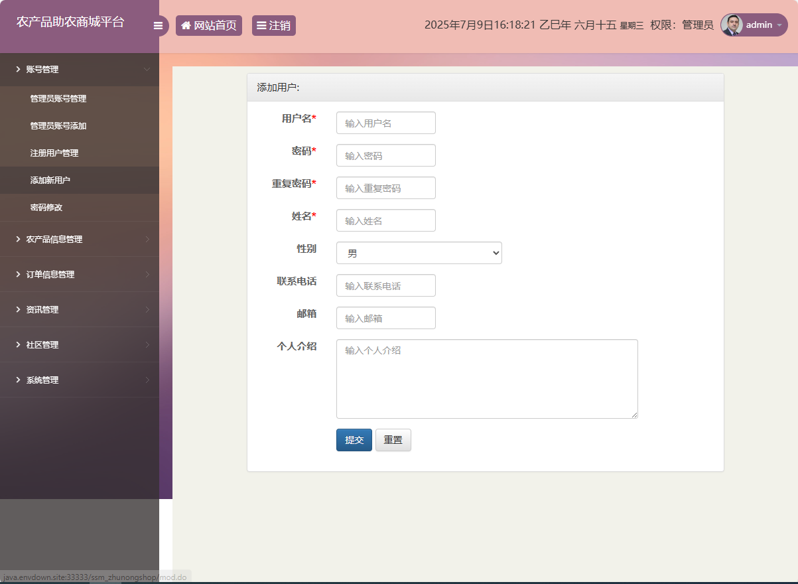Select the home icon on 网站首页 button
This screenshot has width=798, height=584.
[x=186, y=25]
